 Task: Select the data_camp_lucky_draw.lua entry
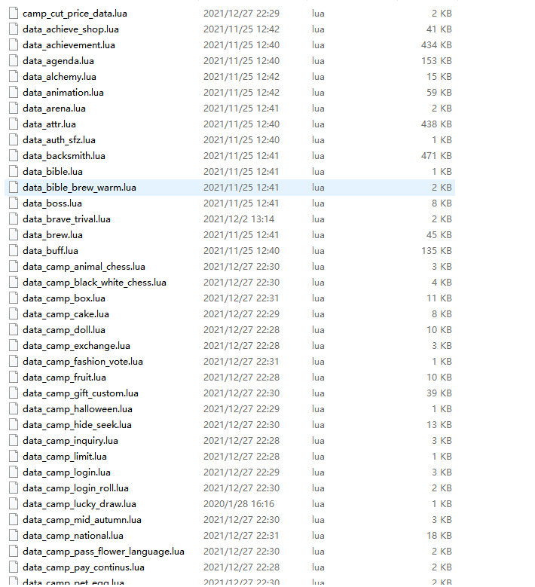pyautogui.click(x=79, y=504)
